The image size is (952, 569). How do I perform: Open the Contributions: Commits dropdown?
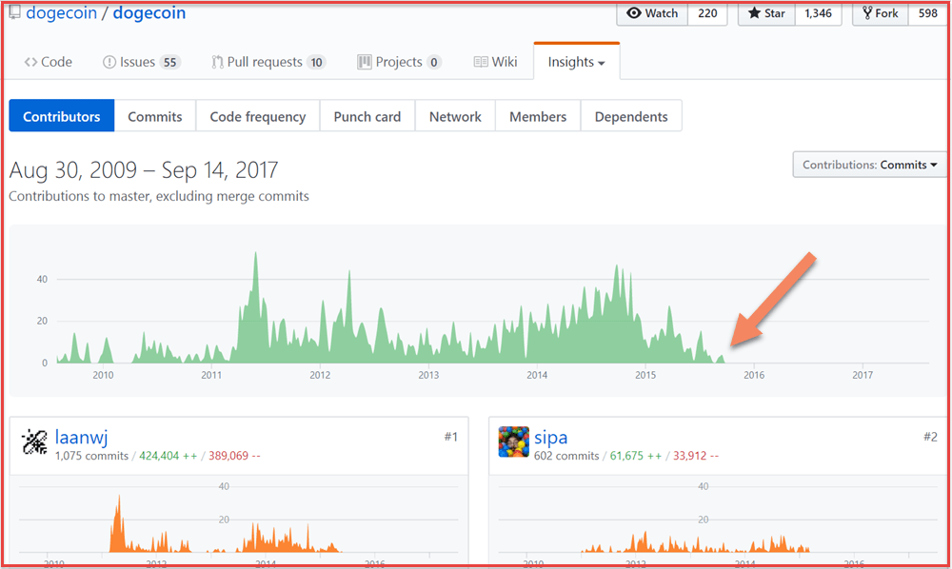(869, 165)
